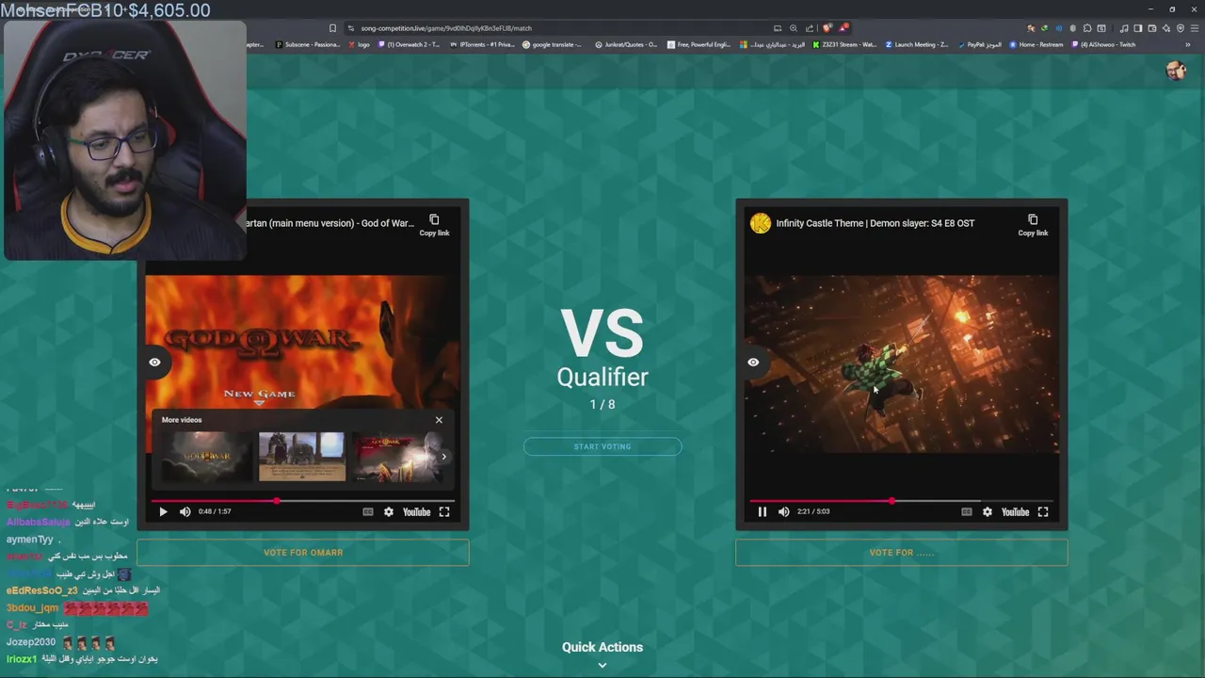Pause the Infinity Castle Theme video
Image resolution: width=1205 pixels, height=678 pixels.
coord(763,512)
